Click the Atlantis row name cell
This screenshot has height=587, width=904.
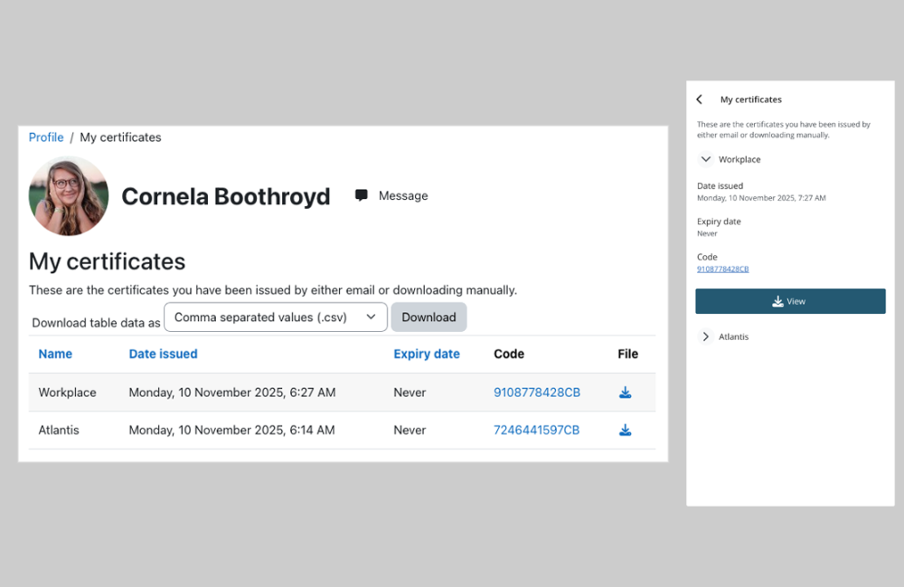(59, 431)
